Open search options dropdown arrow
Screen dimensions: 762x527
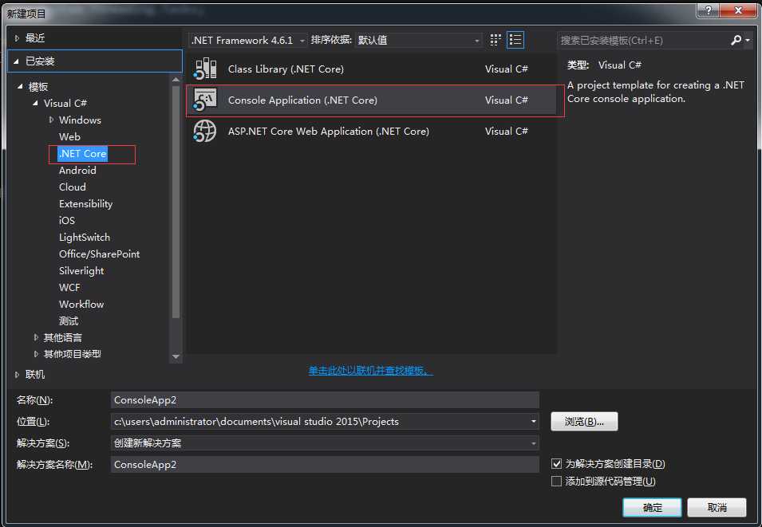coord(748,41)
